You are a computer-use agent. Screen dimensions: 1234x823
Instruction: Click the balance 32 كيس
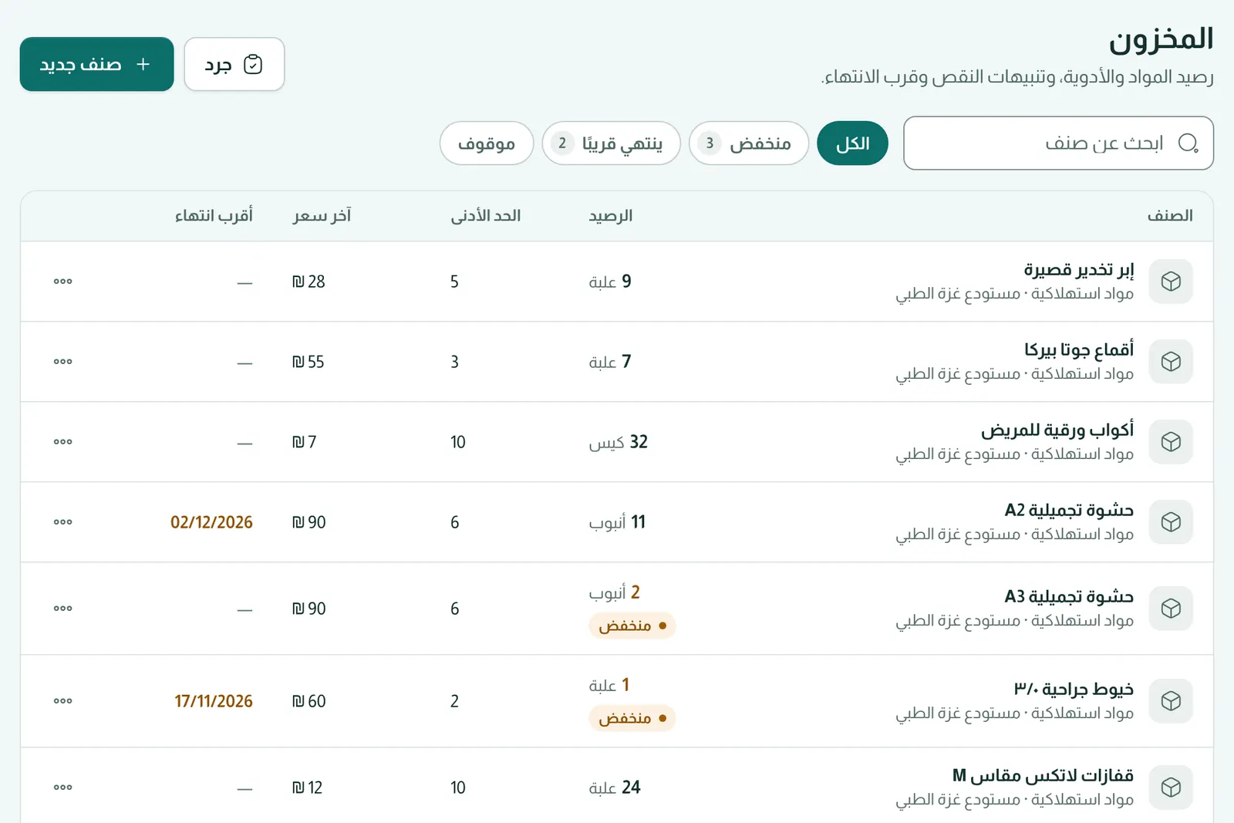click(619, 442)
